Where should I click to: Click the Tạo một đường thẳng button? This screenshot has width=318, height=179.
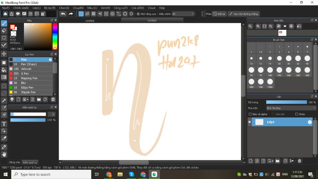[x=243, y=14]
